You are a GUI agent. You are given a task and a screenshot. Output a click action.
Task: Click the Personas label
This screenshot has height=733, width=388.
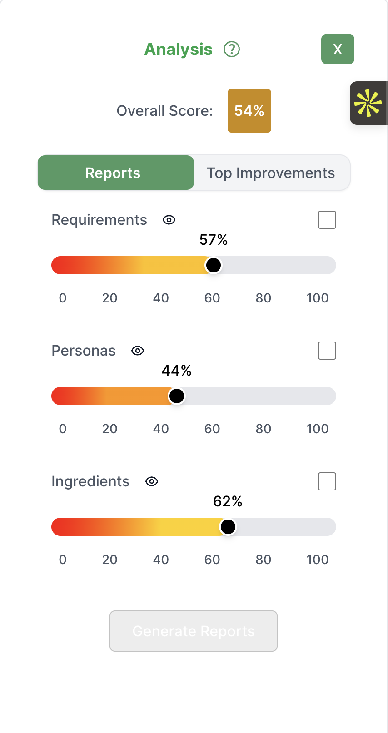click(x=84, y=351)
